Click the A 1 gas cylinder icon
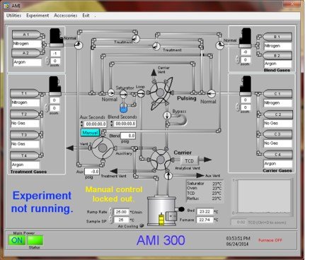 tap(27, 35)
